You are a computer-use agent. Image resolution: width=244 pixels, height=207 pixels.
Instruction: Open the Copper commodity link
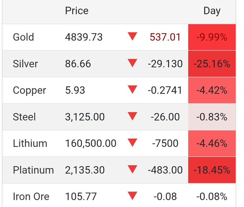[x=29, y=90]
